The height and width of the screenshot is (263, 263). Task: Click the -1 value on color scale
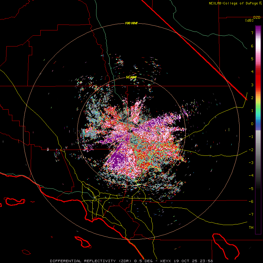click(x=251, y=137)
